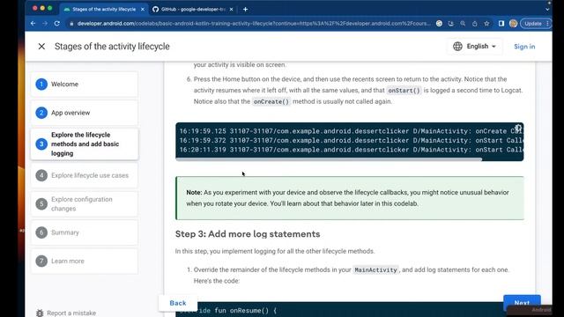Jump to step 7 Learn more

pyautogui.click(x=85, y=261)
